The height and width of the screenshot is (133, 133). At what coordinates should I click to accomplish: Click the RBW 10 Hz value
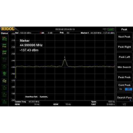point(37,104)
